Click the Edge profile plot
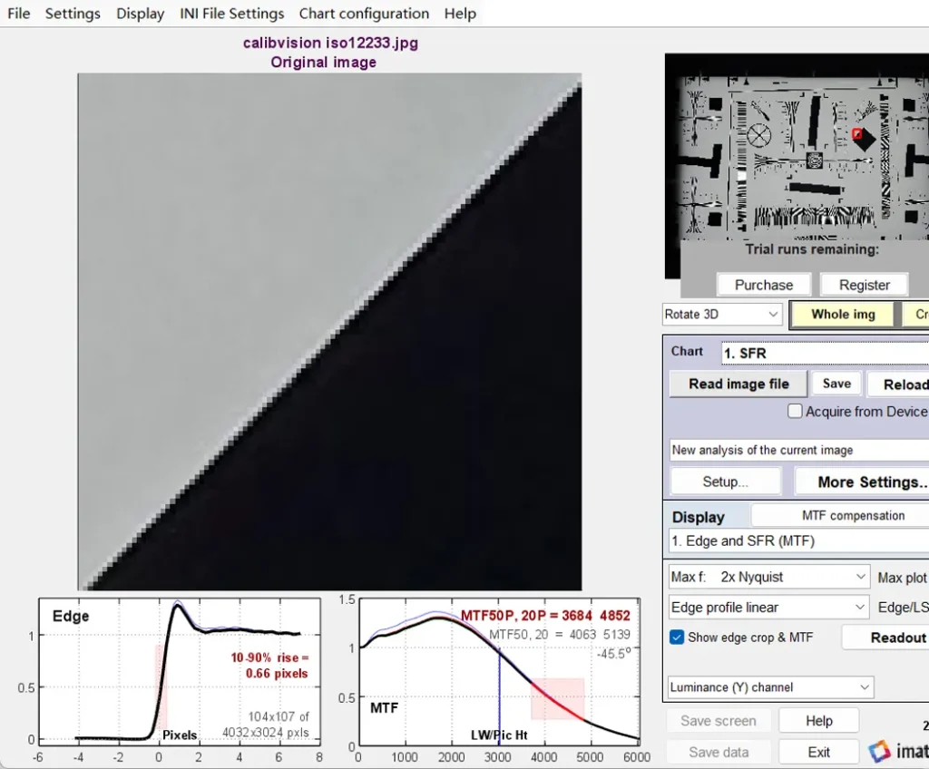Image resolution: width=929 pixels, height=769 pixels. point(180,671)
